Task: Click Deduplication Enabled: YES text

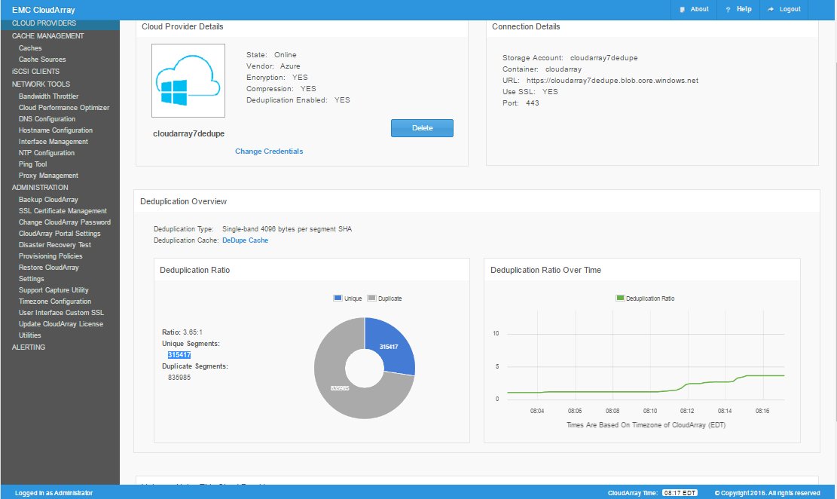Action: [298, 100]
